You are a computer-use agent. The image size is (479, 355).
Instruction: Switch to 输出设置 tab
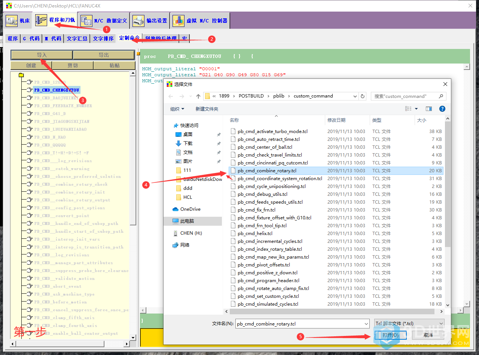click(x=150, y=21)
